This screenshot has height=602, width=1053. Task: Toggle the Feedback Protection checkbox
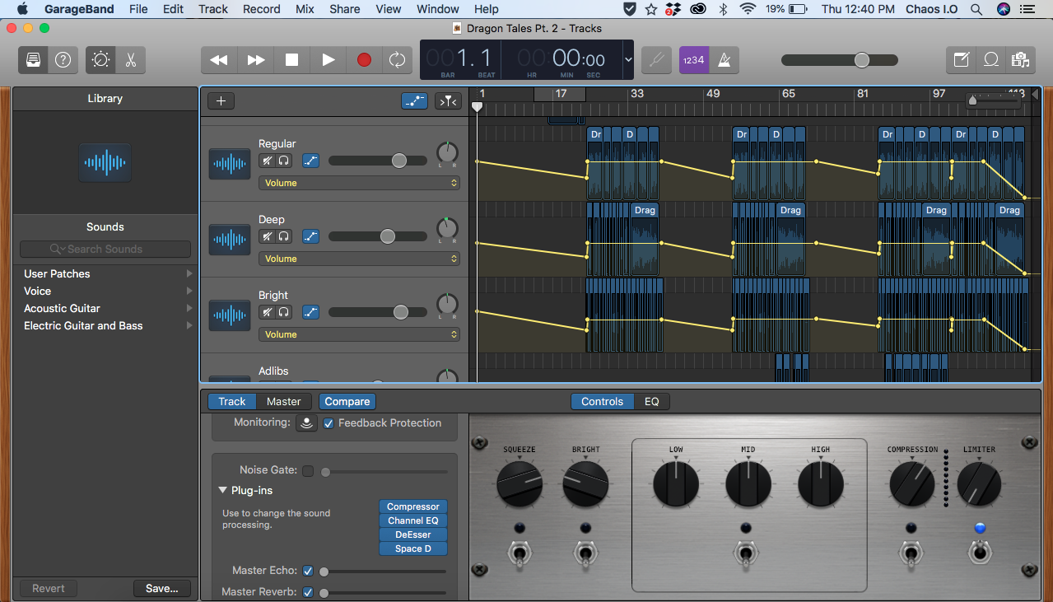(x=328, y=423)
